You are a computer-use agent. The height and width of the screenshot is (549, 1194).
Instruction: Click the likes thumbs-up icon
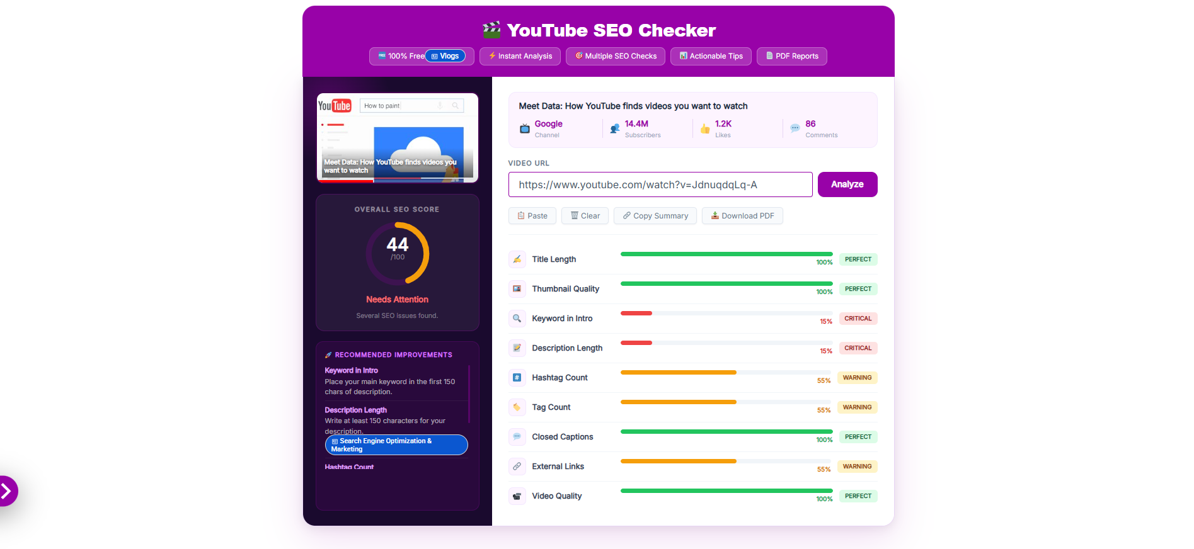[704, 129]
